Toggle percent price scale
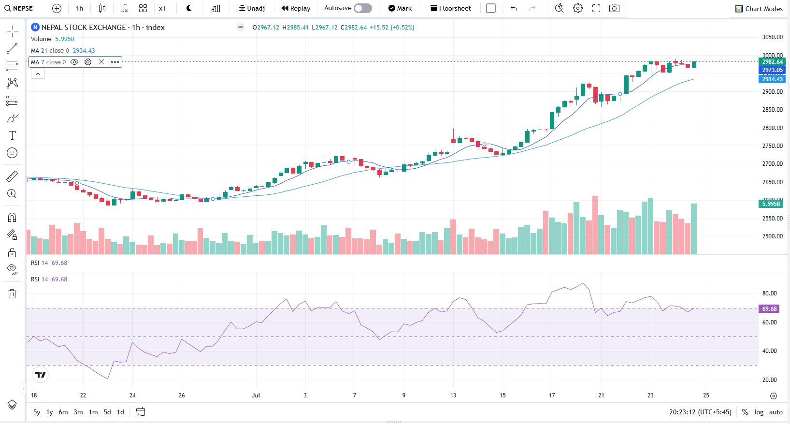 745,412
